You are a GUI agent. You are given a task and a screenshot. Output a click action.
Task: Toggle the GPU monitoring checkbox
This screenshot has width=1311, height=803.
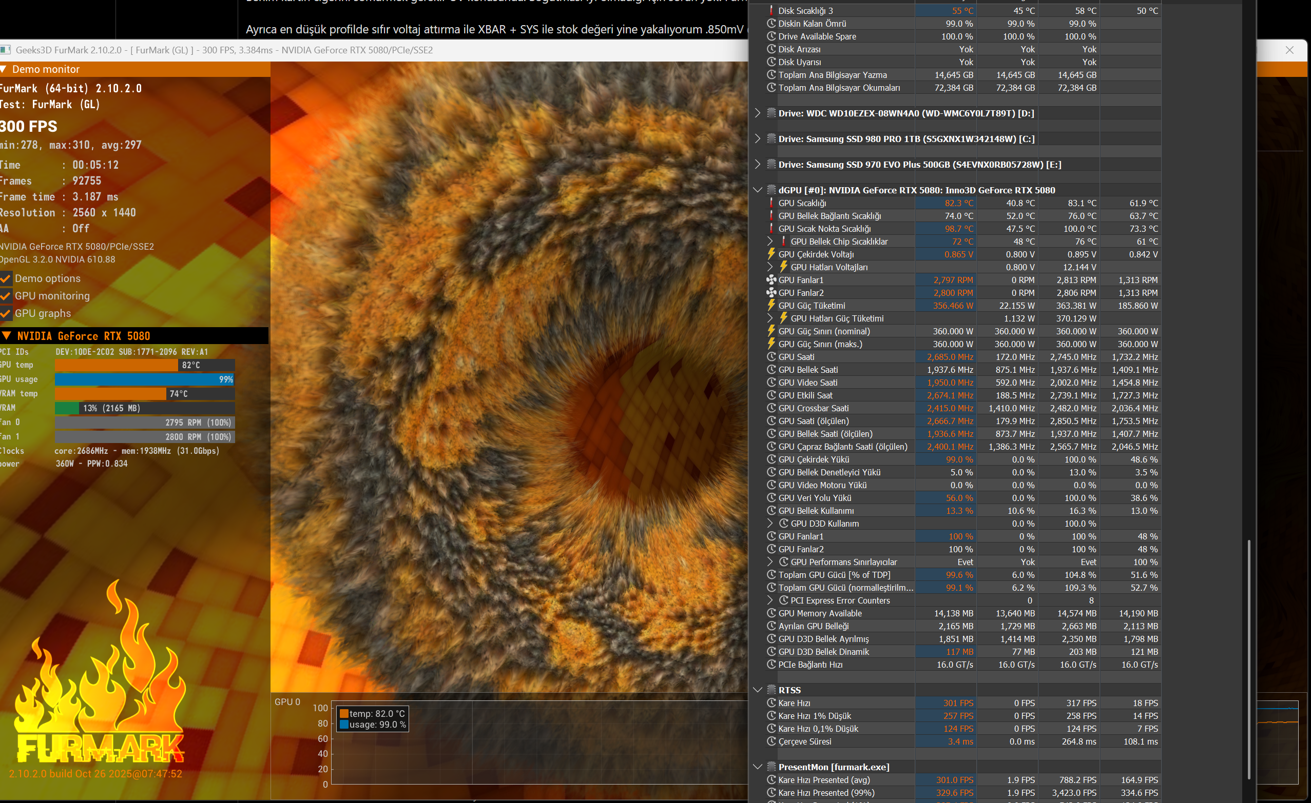point(6,296)
